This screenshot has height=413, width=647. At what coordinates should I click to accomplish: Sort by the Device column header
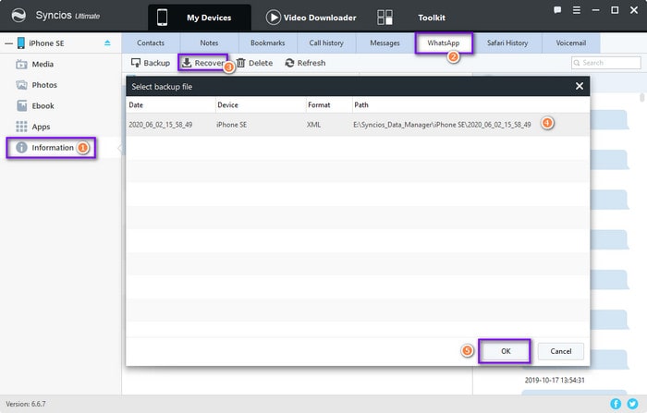coord(261,104)
